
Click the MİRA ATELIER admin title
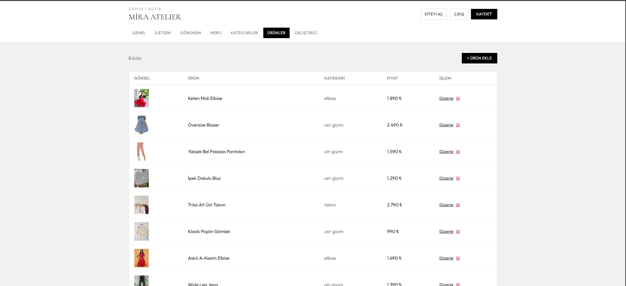pyautogui.click(x=155, y=17)
